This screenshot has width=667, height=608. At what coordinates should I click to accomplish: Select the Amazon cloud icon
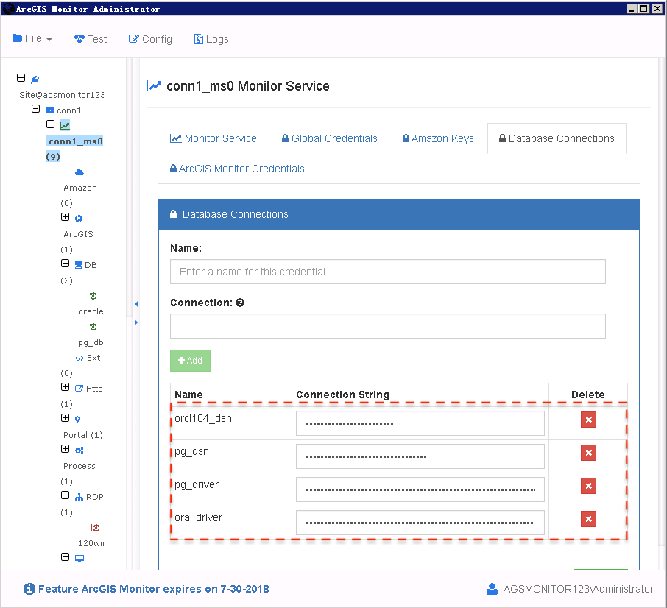(x=80, y=172)
